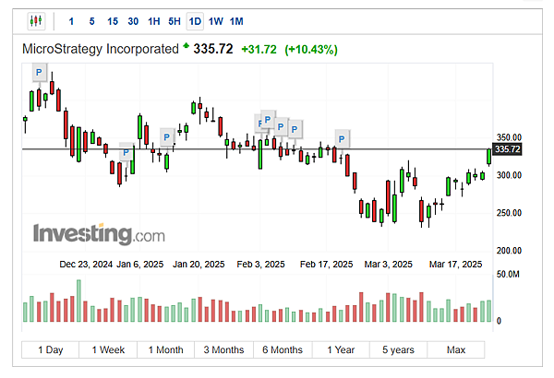Click the 335.72 current price label on axis
Screen dimensions: 554x378
point(507,149)
